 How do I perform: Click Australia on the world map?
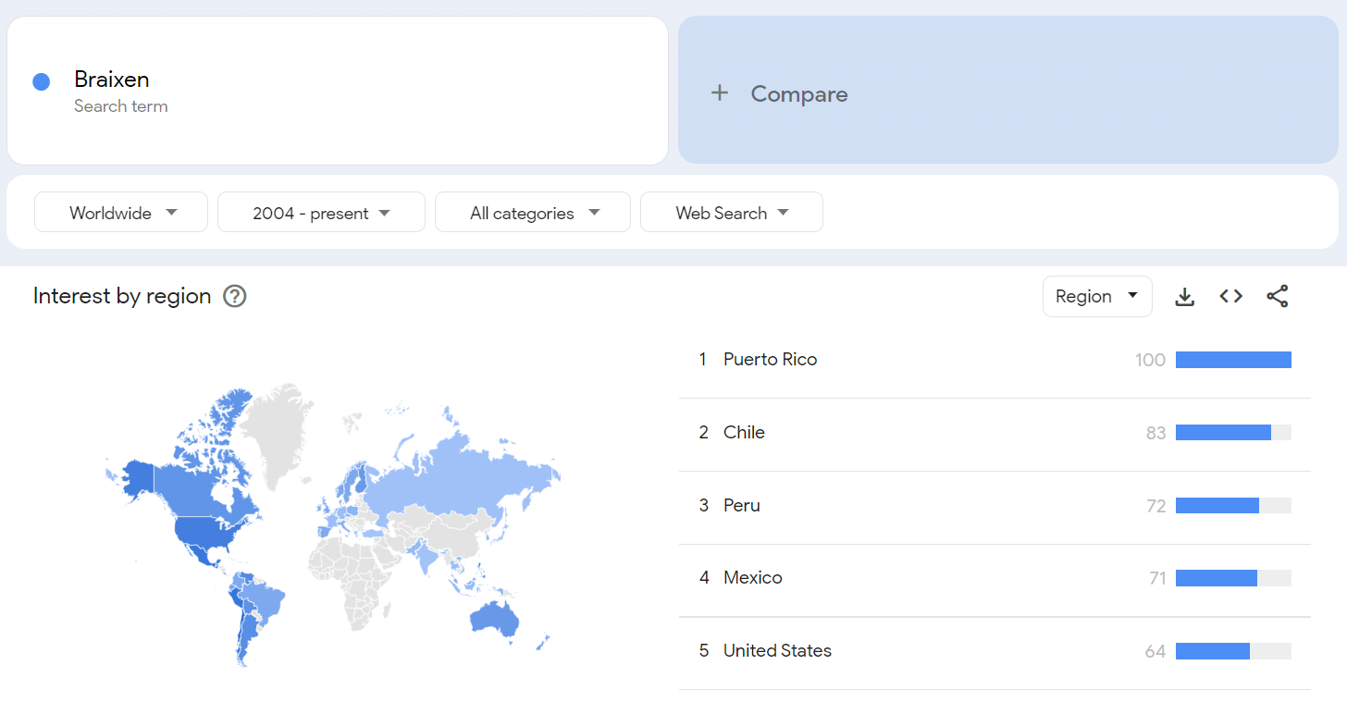[494, 618]
